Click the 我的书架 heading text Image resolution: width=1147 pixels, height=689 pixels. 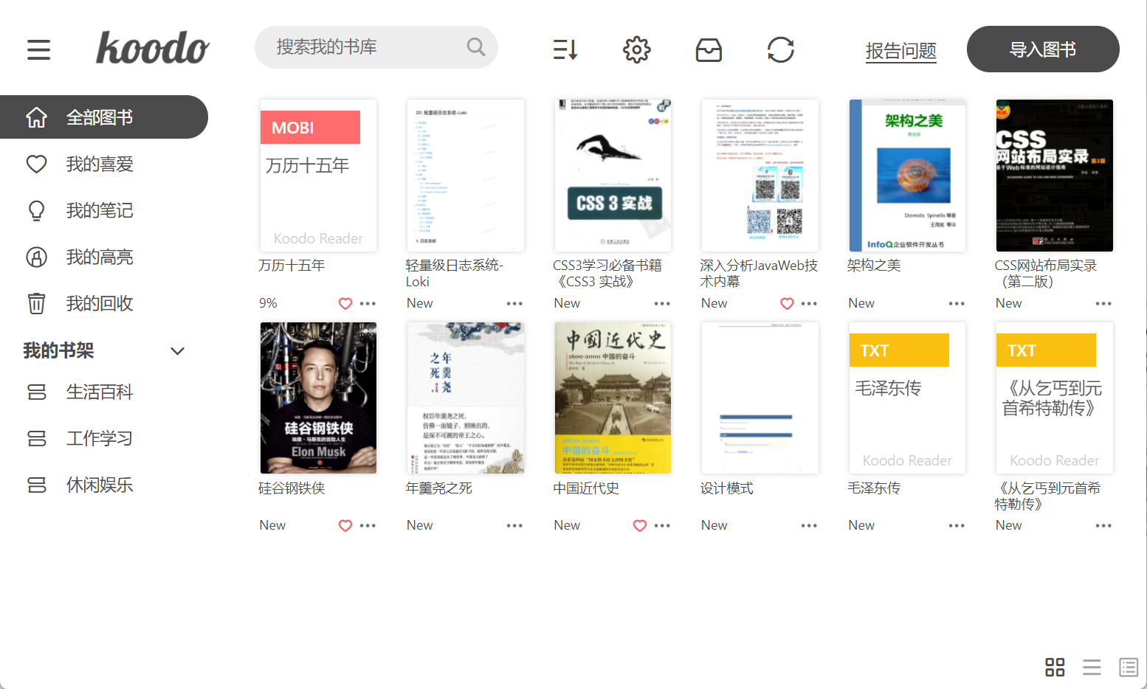point(58,350)
